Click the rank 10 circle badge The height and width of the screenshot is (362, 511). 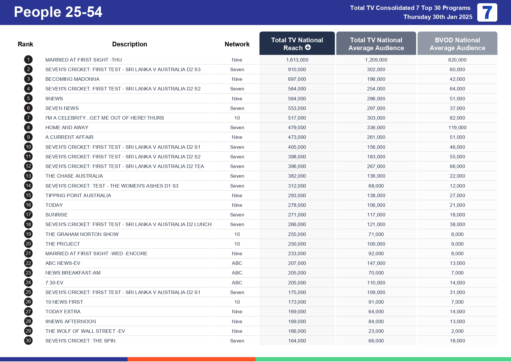28,147
